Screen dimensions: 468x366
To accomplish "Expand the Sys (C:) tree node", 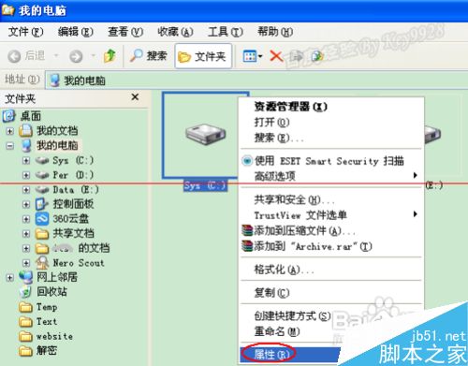I will (x=26, y=160).
